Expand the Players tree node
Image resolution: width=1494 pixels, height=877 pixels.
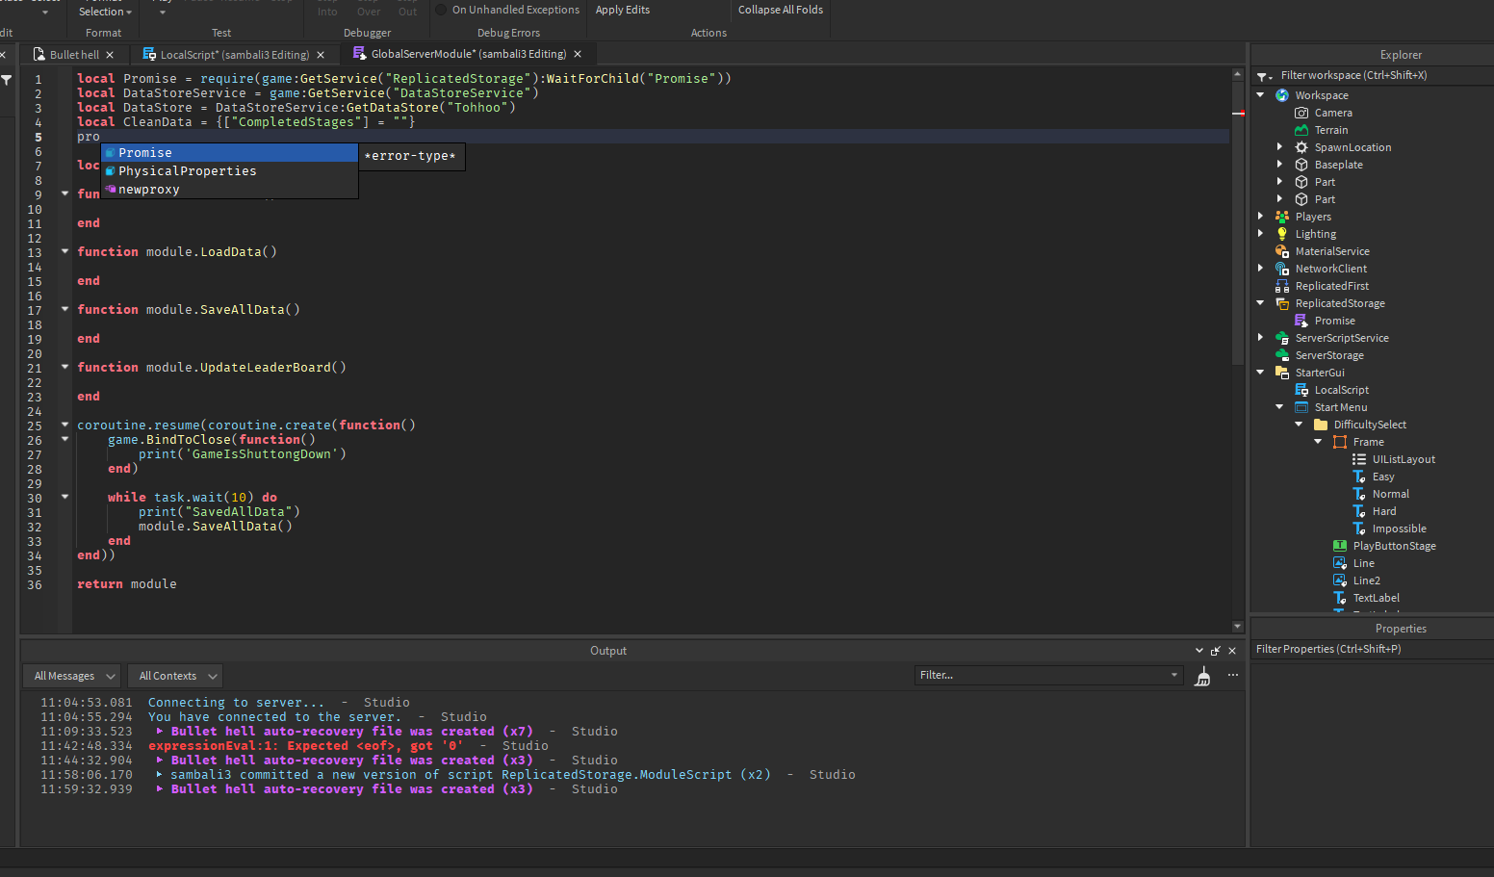coord(1260,216)
